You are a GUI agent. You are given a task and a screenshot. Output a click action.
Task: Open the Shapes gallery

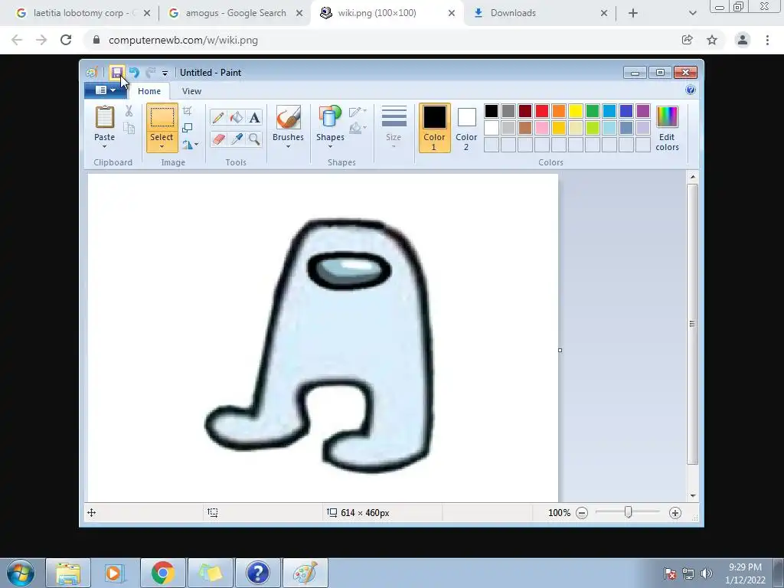330,127
